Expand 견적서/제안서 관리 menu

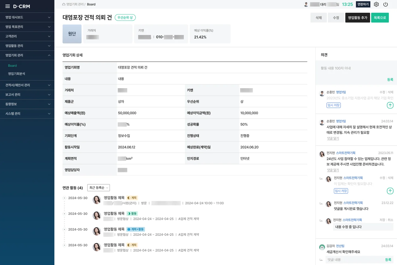click(27, 85)
